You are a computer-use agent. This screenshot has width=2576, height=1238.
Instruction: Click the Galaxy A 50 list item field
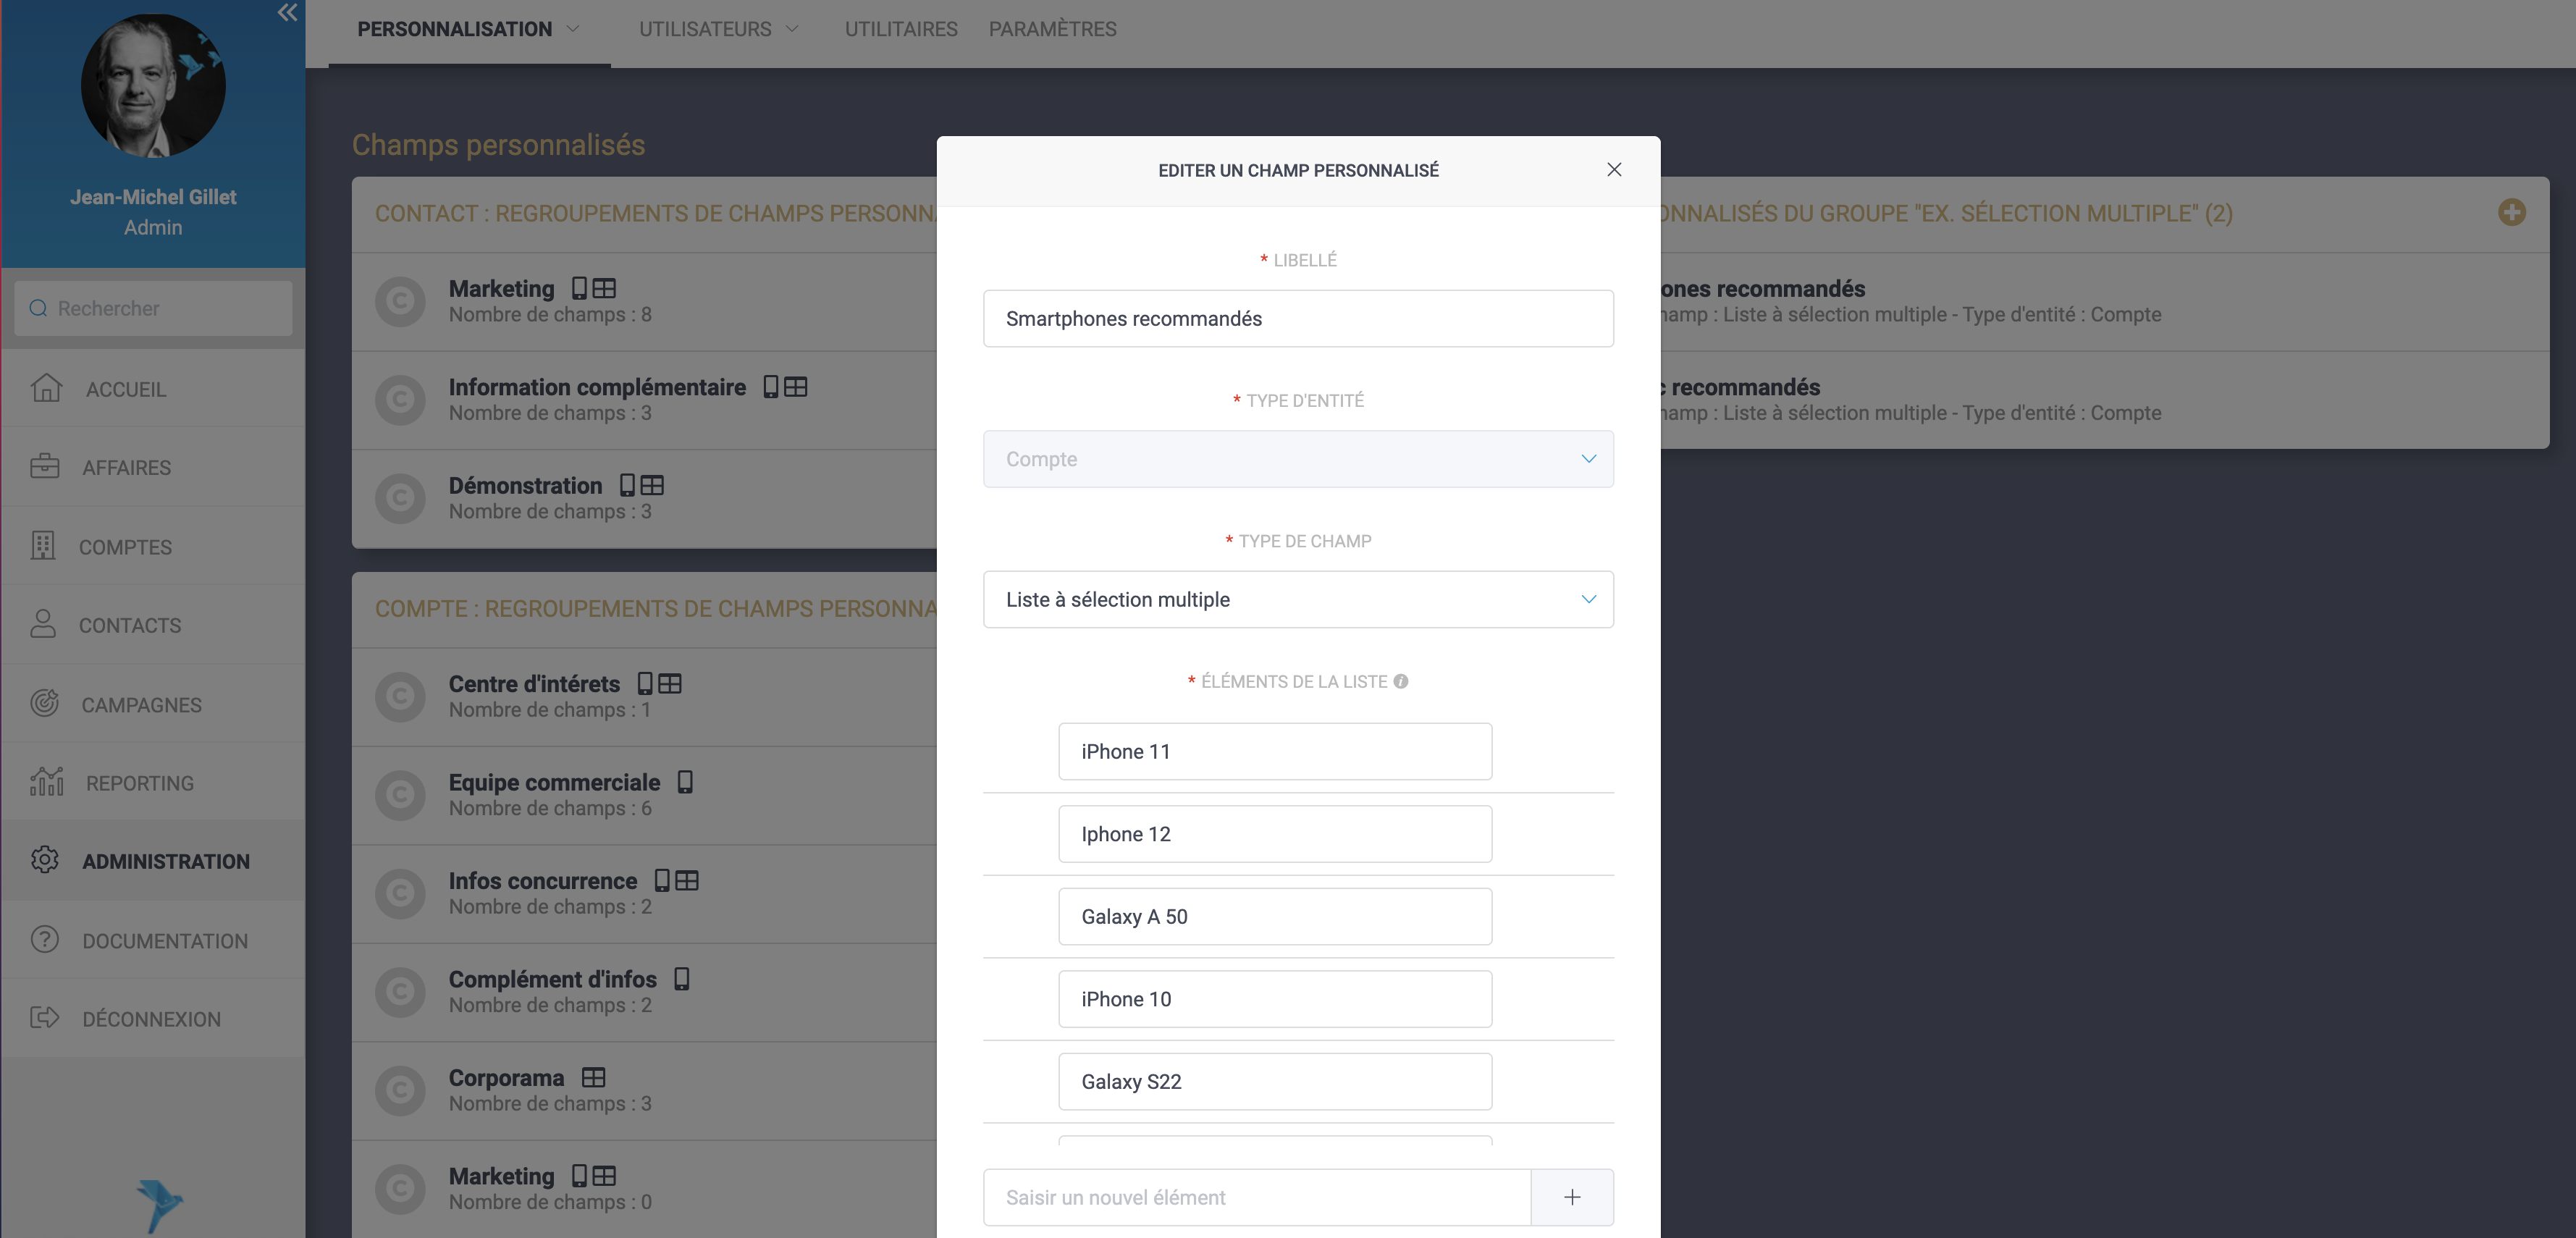(x=1274, y=916)
